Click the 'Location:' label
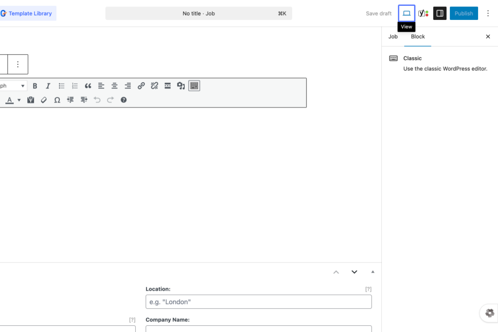The height and width of the screenshot is (332, 498). click(x=158, y=289)
